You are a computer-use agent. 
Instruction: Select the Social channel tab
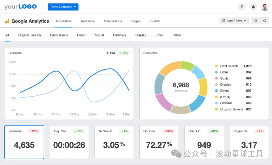pyautogui.click(x=99, y=35)
